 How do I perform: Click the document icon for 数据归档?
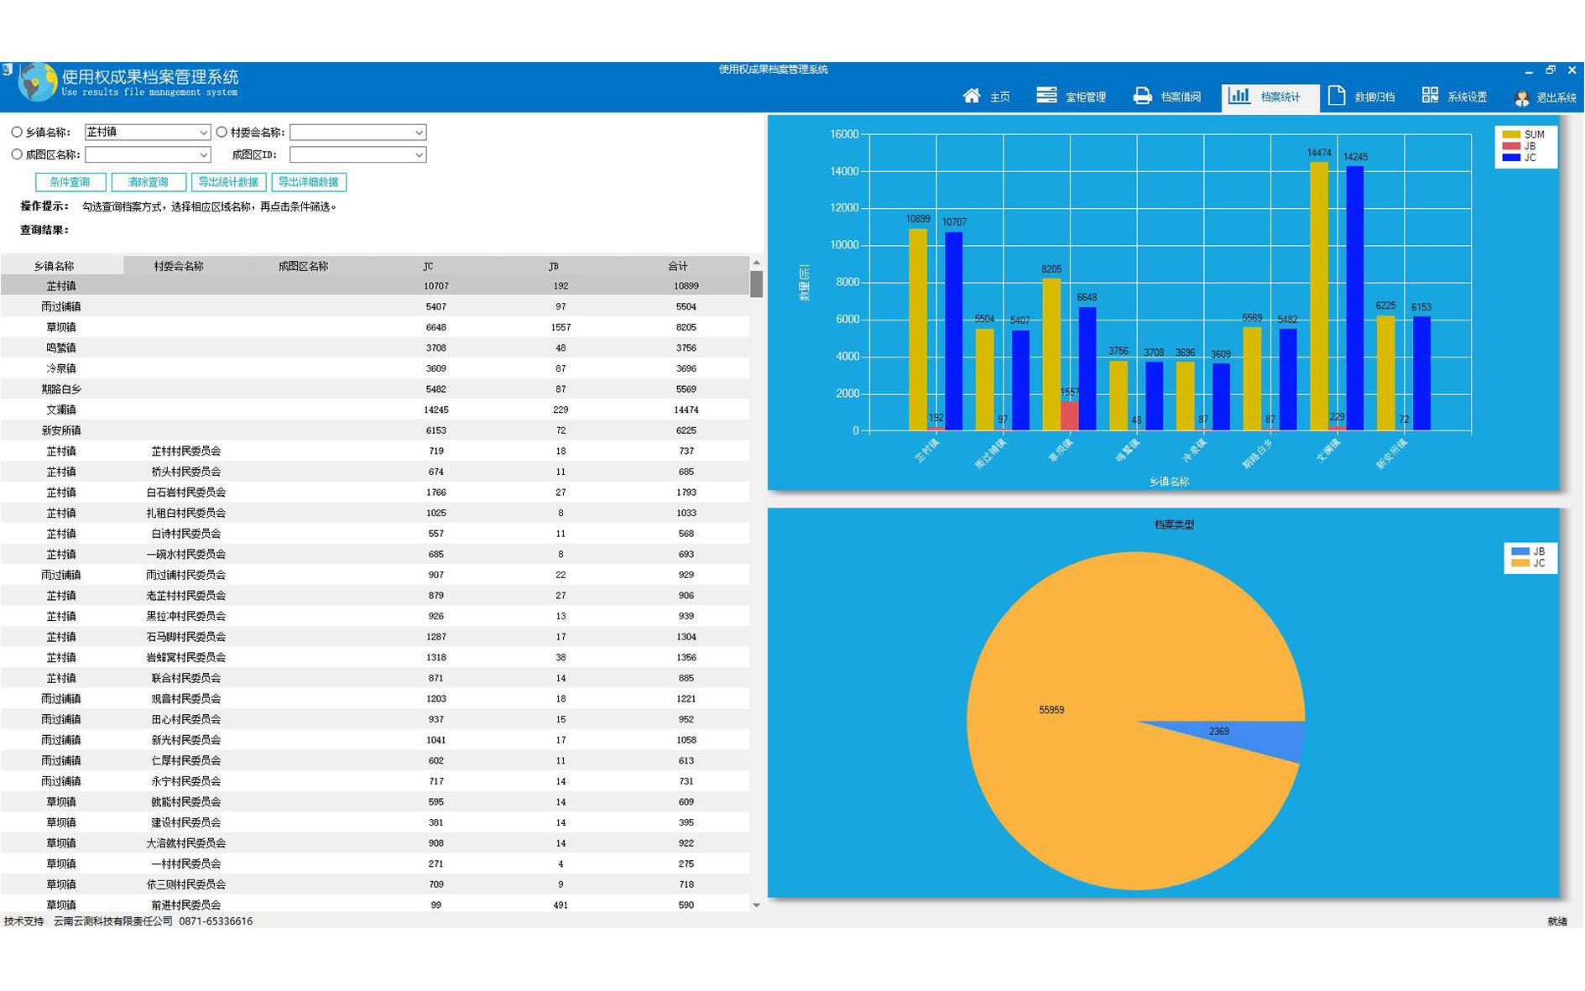[x=1337, y=96]
